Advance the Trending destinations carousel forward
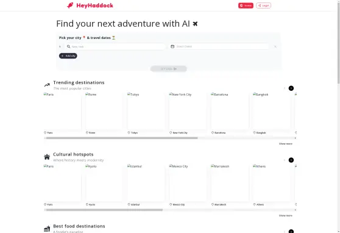The image size is (340, 233). 291,88
